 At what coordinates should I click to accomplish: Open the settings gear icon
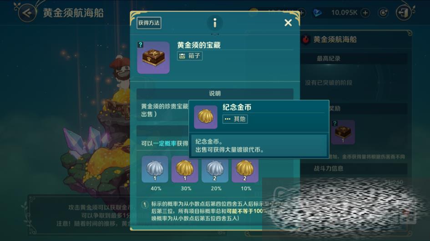(383, 13)
